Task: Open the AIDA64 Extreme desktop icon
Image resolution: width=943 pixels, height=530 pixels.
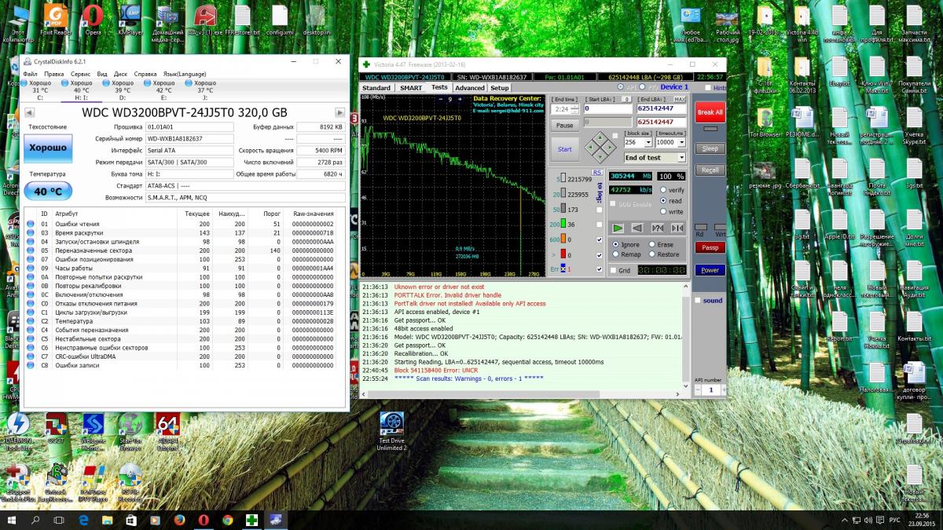Action: (167, 429)
